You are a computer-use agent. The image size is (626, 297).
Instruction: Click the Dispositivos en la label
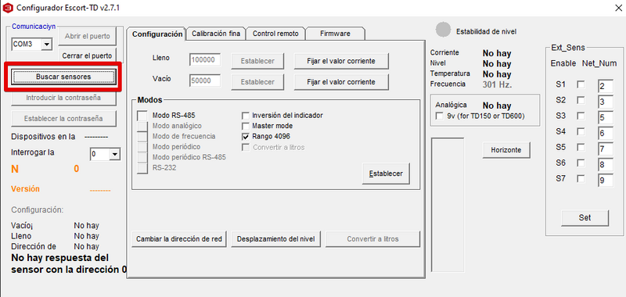click(43, 137)
